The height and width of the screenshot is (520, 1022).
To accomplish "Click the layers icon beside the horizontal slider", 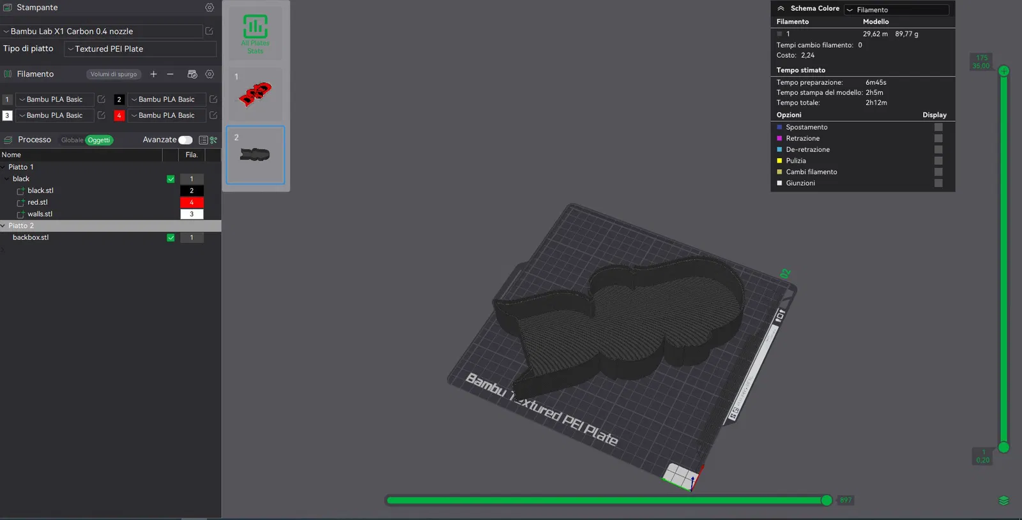I will (x=1003, y=500).
